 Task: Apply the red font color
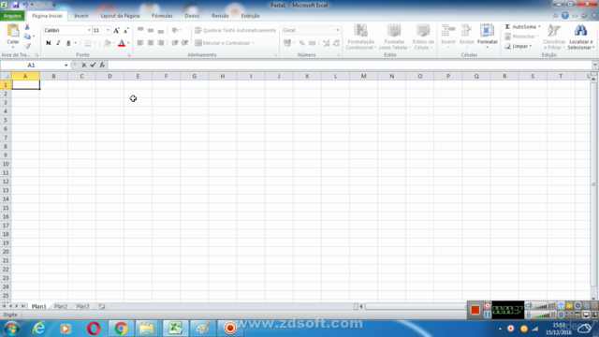(x=122, y=43)
